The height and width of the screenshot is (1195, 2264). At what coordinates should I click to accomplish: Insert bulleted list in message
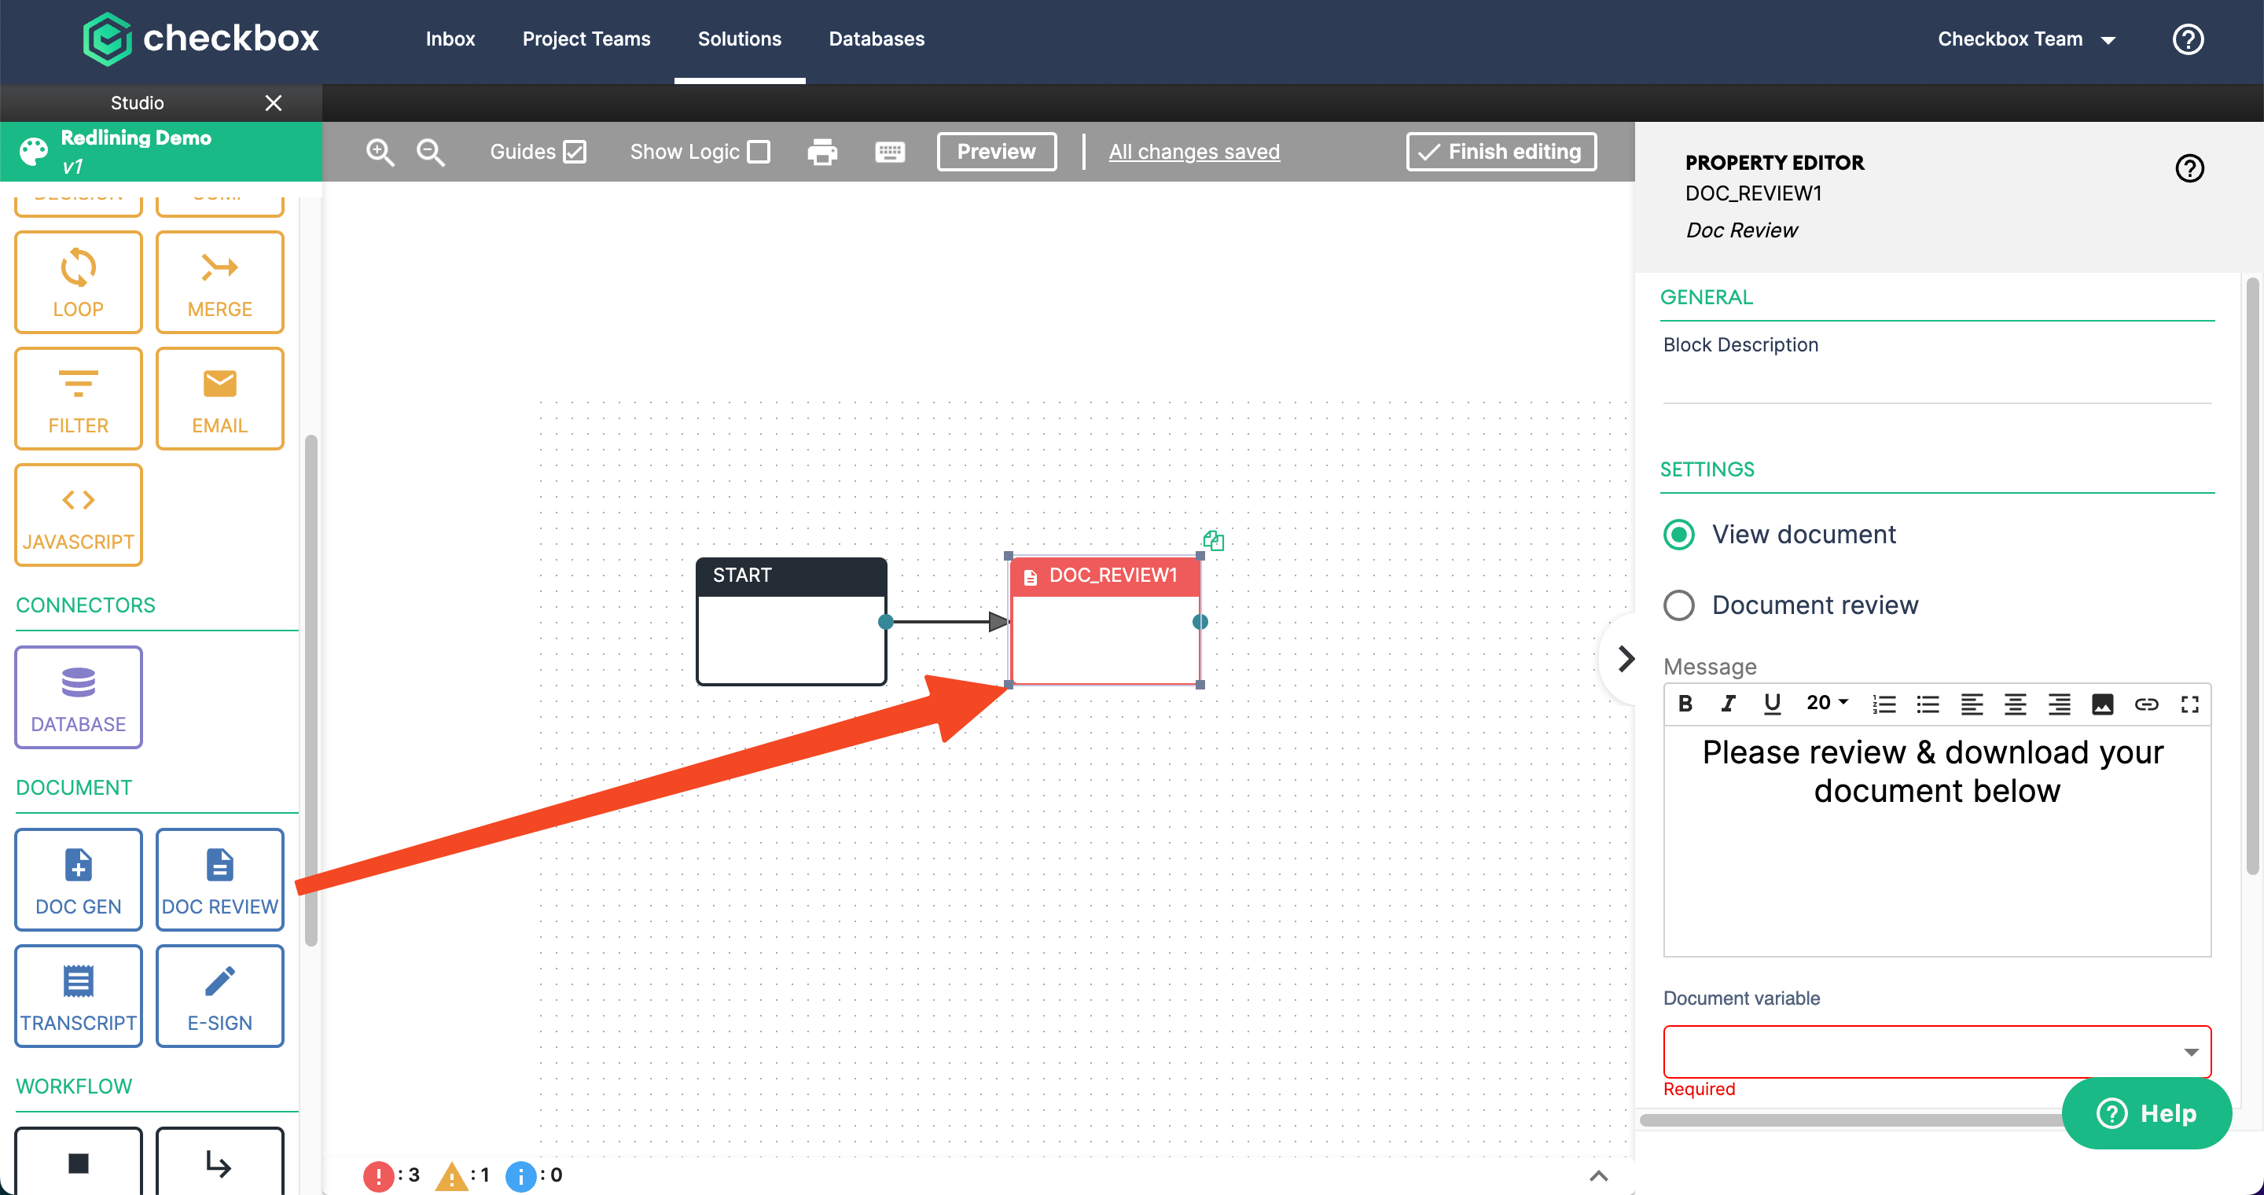coord(1928,704)
